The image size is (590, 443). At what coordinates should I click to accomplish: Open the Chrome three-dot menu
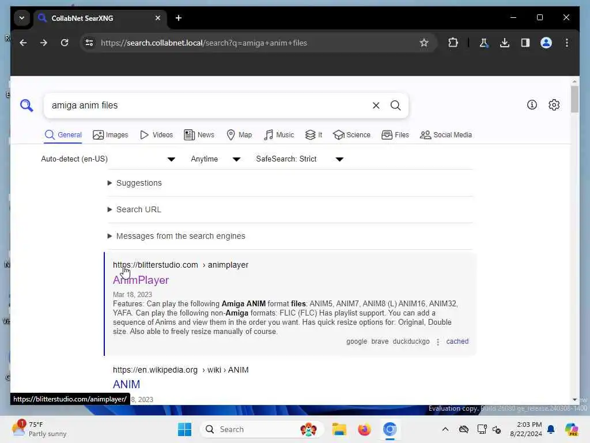tap(567, 43)
